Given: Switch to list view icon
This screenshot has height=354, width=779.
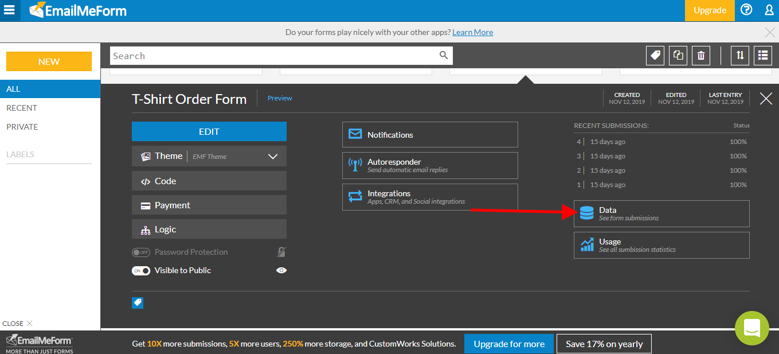Looking at the screenshot, I should point(763,55).
